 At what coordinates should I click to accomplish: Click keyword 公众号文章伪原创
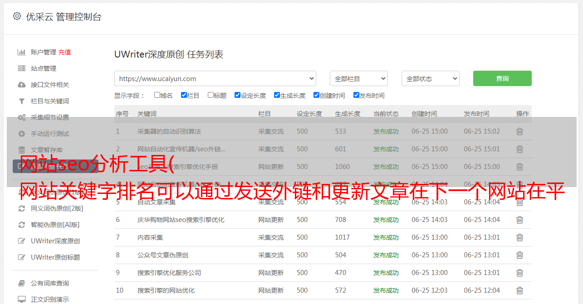(163, 255)
